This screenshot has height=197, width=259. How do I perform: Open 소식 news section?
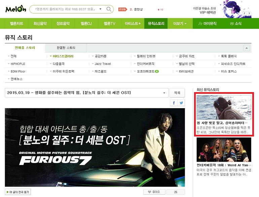[x=236, y=24]
